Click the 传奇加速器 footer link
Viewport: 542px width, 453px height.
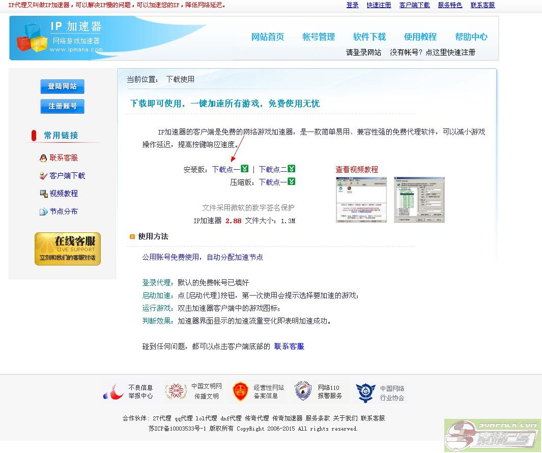pos(287,418)
